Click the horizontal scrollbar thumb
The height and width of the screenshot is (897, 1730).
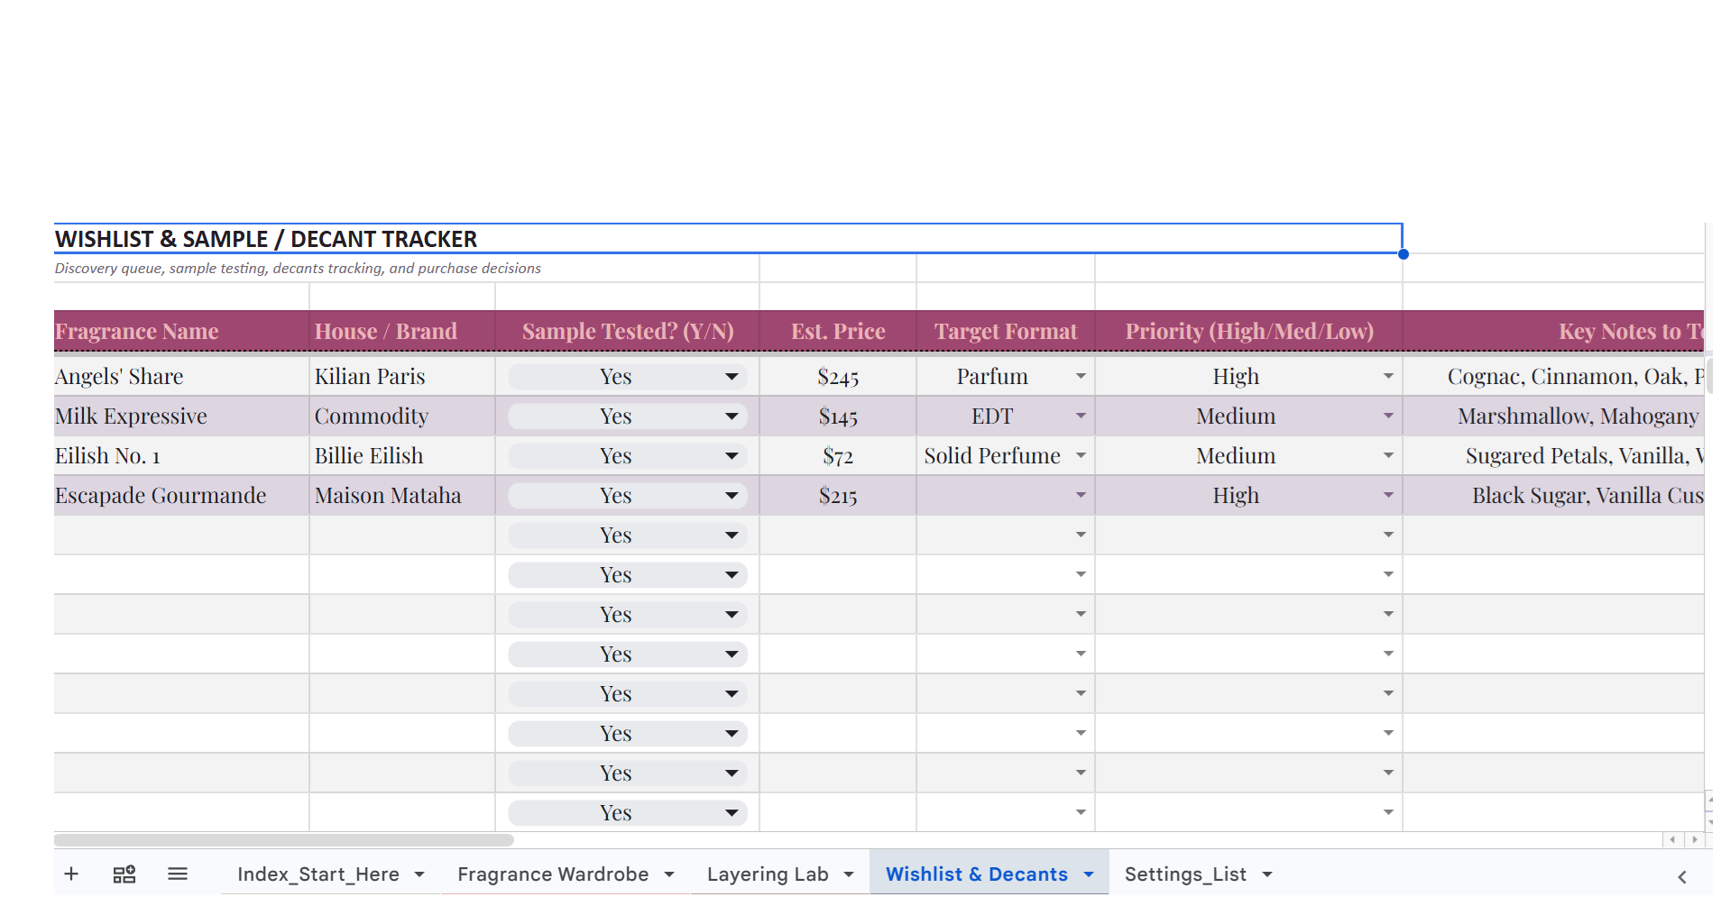tap(283, 839)
